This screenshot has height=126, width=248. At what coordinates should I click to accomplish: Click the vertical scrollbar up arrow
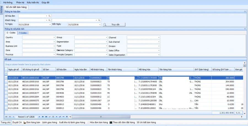click(245, 63)
